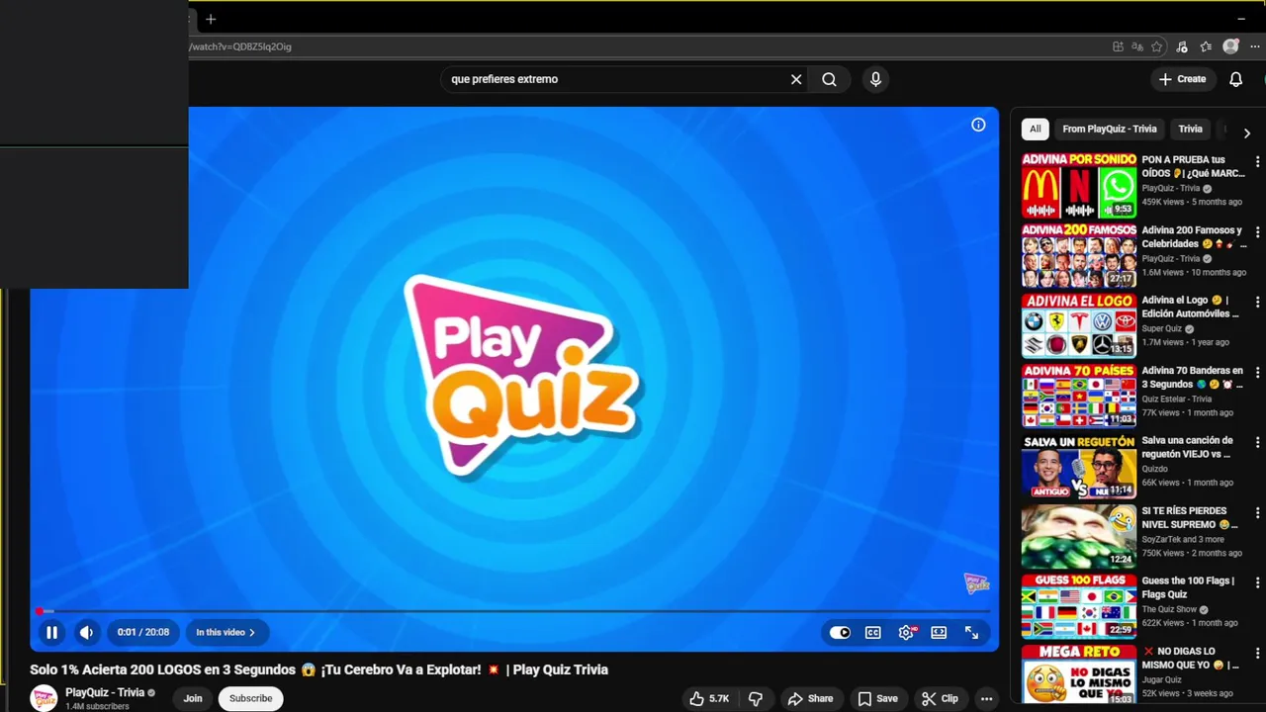Open a new browser tab
The height and width of the screenshot is (712, 1266).
(211, 19)
